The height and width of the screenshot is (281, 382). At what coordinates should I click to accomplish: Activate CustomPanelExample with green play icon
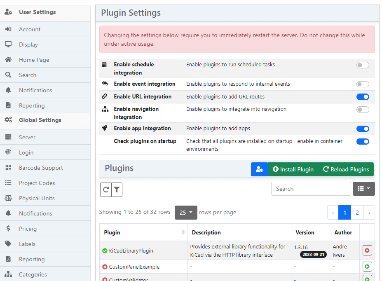pos(367,267)
